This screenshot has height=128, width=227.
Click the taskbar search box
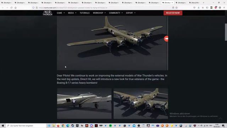point(26,126)
